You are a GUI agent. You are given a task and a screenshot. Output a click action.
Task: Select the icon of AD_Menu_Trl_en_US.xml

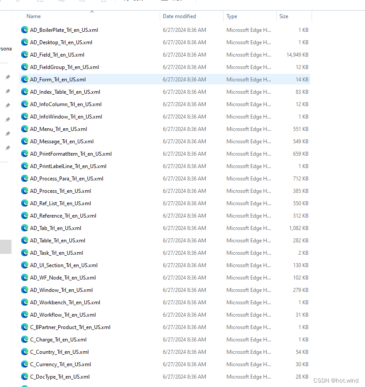(x=25, y=129)
